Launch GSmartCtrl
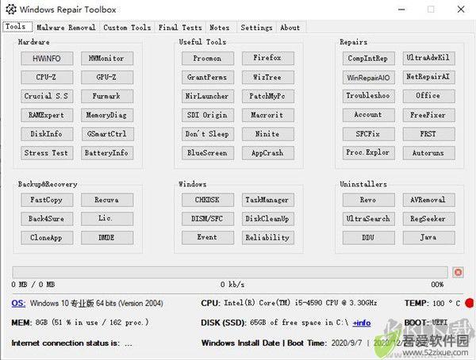Screen dimensions: 476x360 pos(107,134)
